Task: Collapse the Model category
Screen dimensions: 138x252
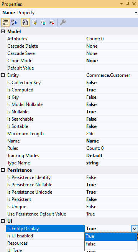Action: point(3,31)
